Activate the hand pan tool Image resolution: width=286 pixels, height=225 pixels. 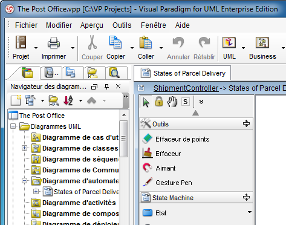(172, 102)
